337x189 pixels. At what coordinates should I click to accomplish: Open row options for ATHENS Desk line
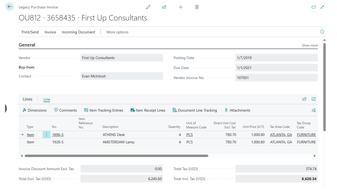pos(47,135)
